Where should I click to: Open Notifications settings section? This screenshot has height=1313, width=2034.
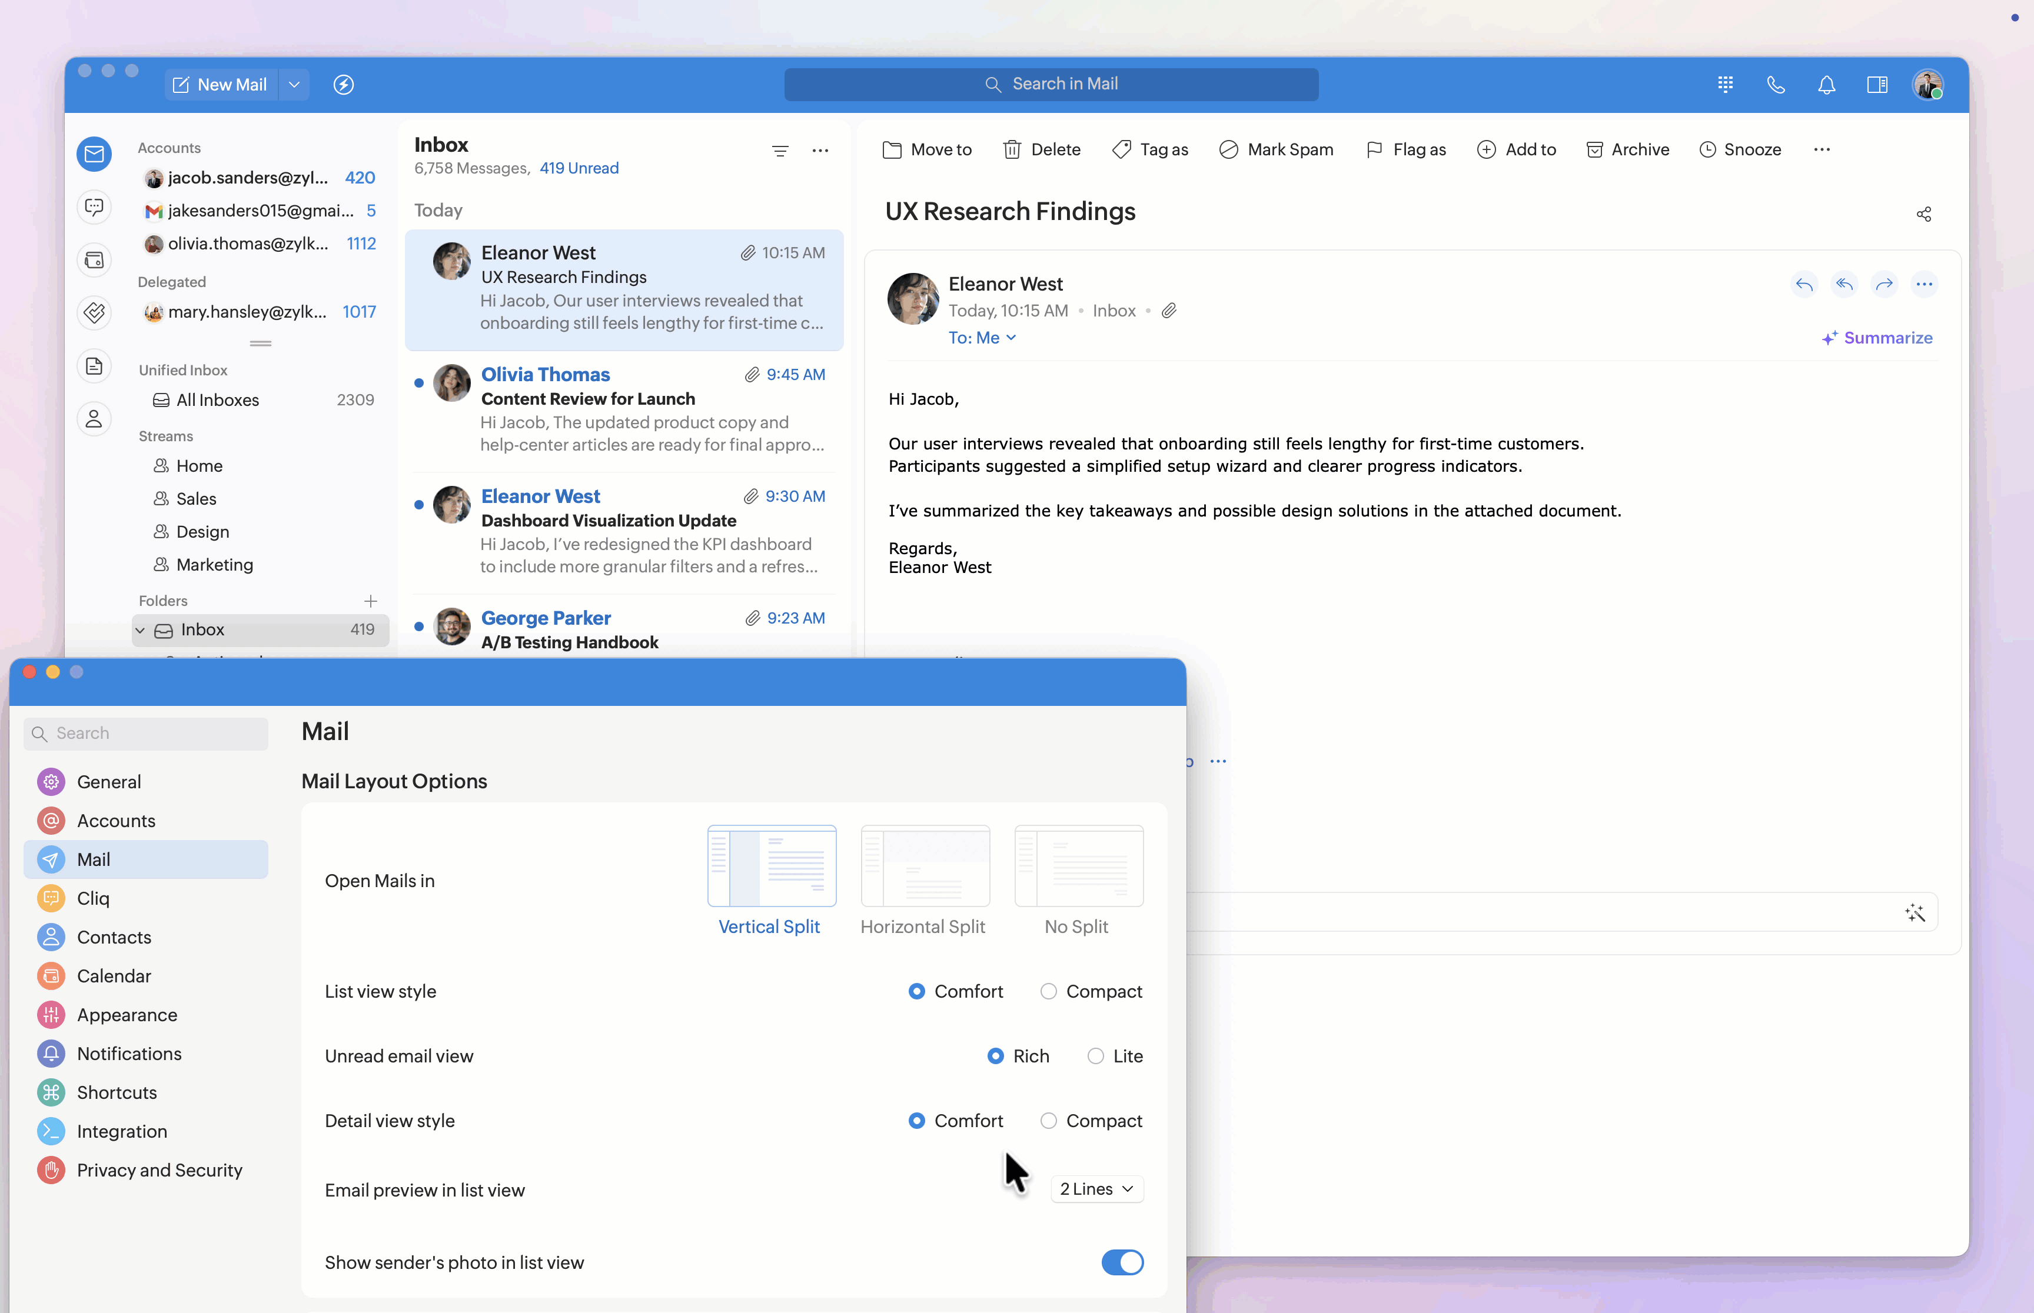tap(129, 1054)
